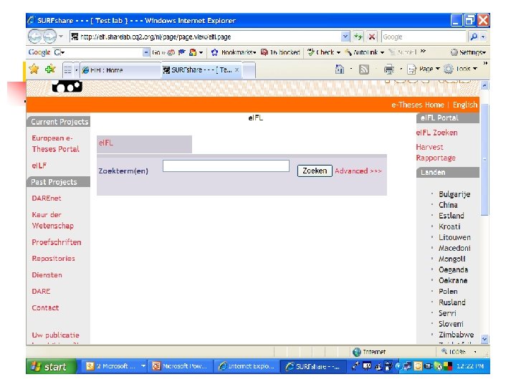Viewport: 516px width, 387px height.
Task: Open the eIFL Zoeken link
Action: coord(436,133)
